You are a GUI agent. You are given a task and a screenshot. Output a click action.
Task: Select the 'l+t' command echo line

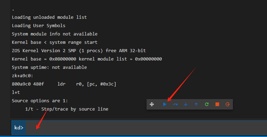click(x=16, y=92)
